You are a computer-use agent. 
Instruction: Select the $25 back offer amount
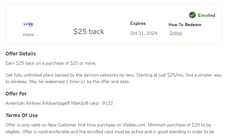pyautogui.click(x=89, y=31)
